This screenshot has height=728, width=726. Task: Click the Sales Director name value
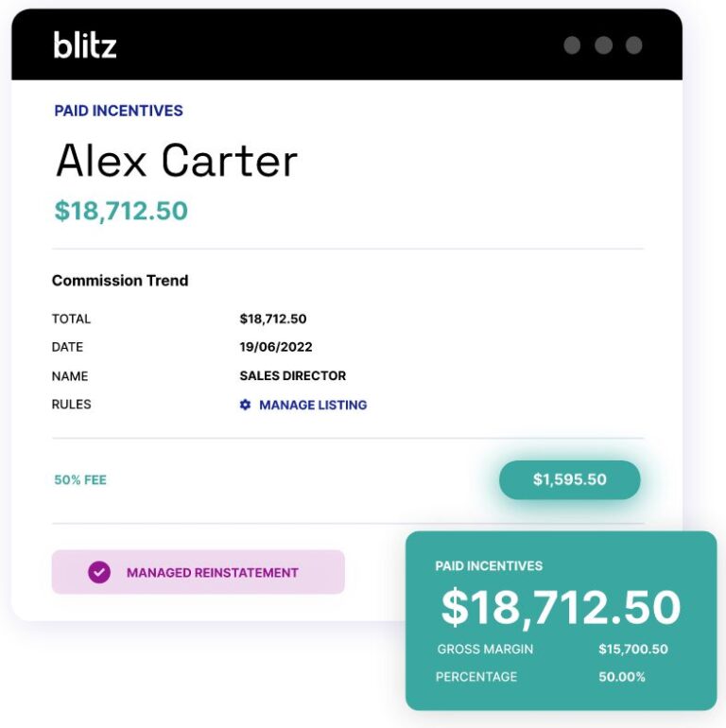pyautogui.click(x=293, y=375)
